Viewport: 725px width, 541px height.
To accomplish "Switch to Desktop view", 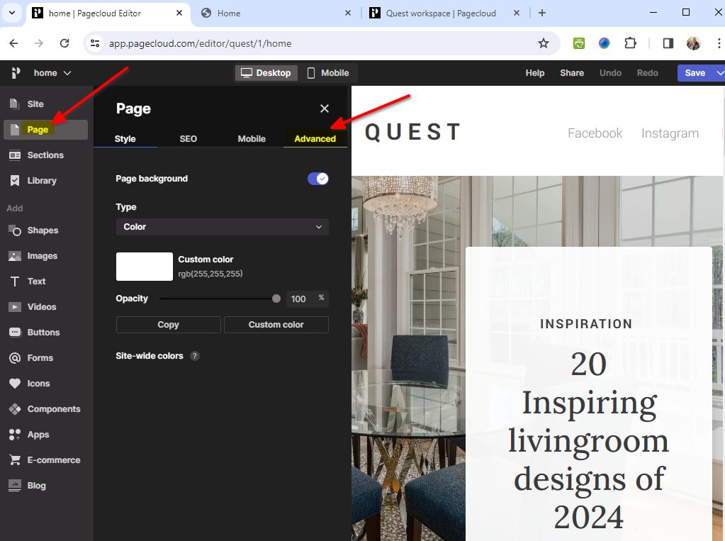I will [x=266, y=73].
